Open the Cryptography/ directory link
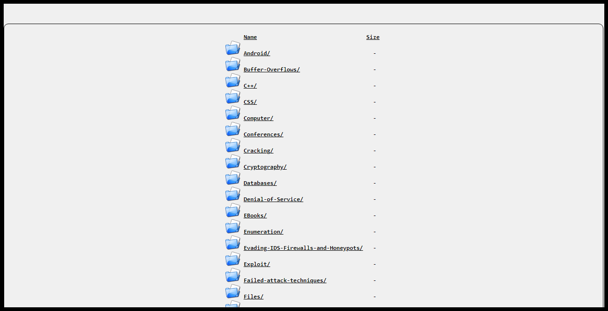The image size is (608, 311). [265, 167]
